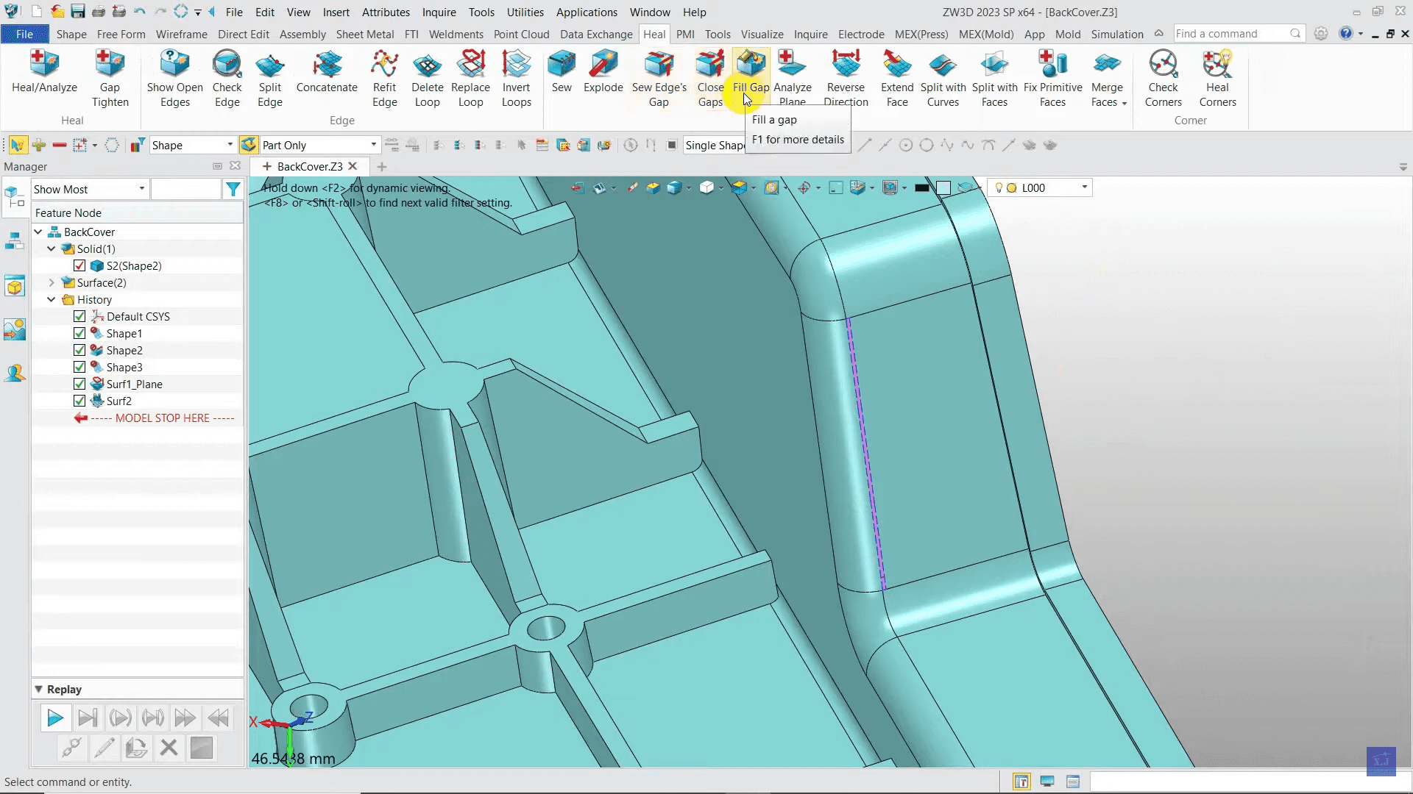
Task: Open the Utilities menu
Action: click(x=525, y=12)
